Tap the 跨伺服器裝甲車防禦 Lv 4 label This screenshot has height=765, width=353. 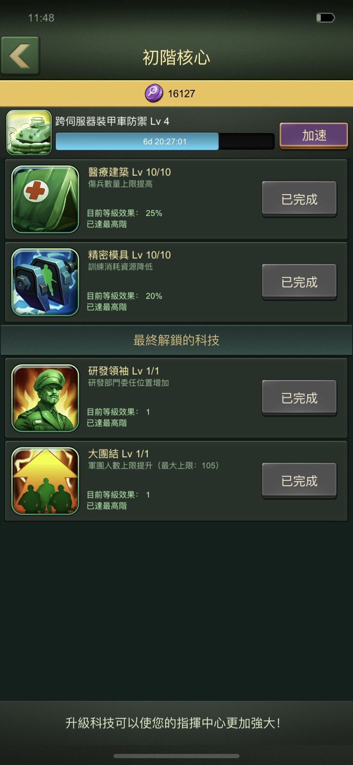tap(113, 122)
